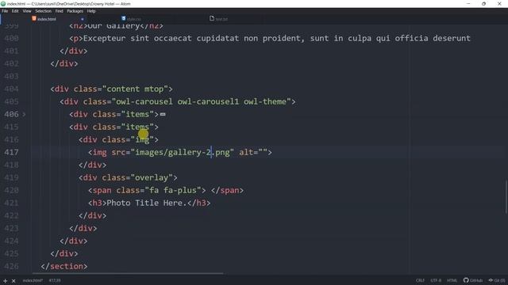Click the X icon in status bar
This screenshot has width=508, height=285.
pyautogui.click(x=13, y=281)
